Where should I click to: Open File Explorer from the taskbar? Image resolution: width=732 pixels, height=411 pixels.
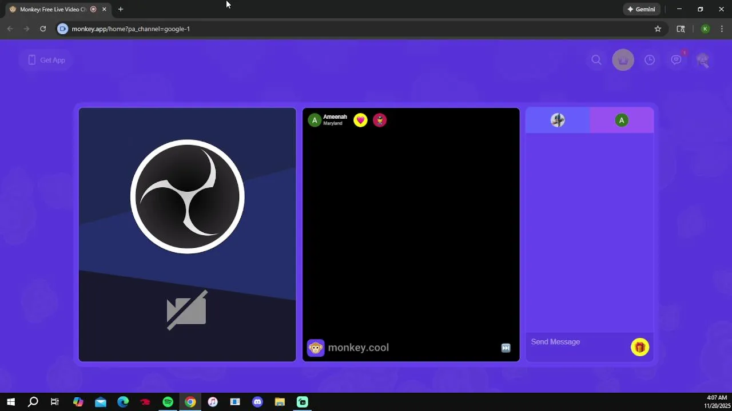click(x=280, y=402)
